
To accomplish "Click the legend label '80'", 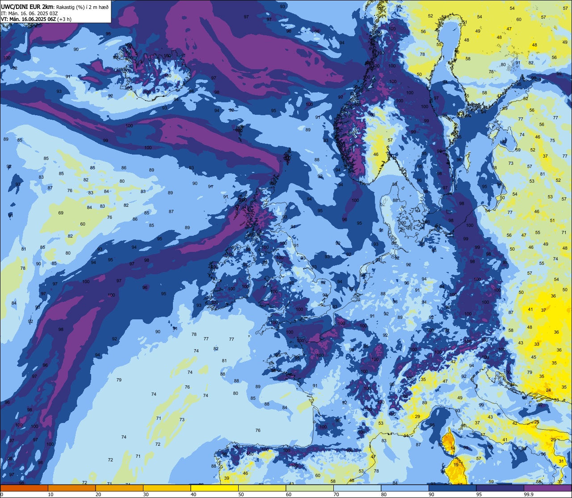I will coord(384,494).
